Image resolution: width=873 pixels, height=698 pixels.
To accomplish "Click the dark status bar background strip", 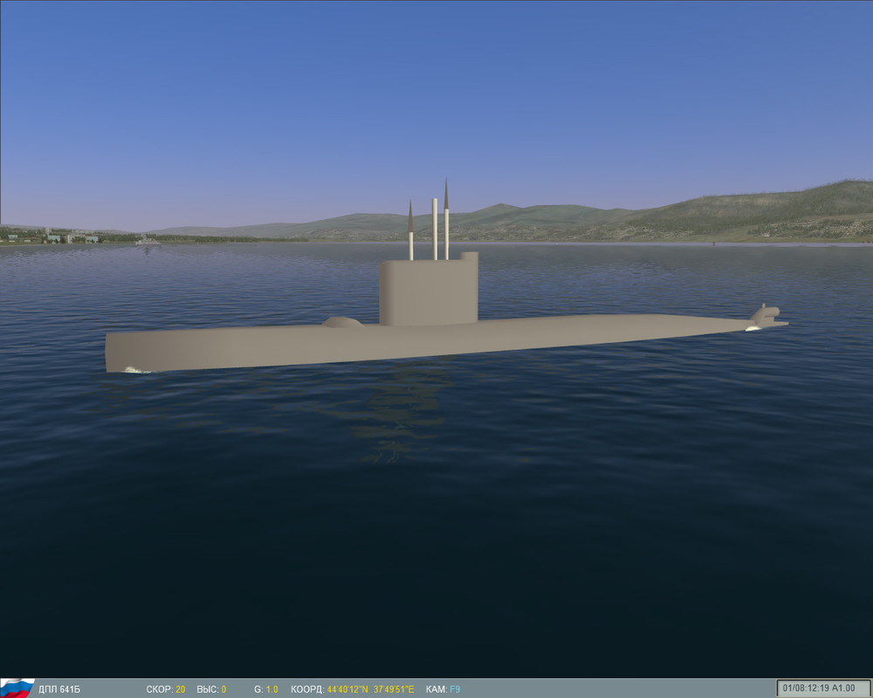I will [567, 688].
